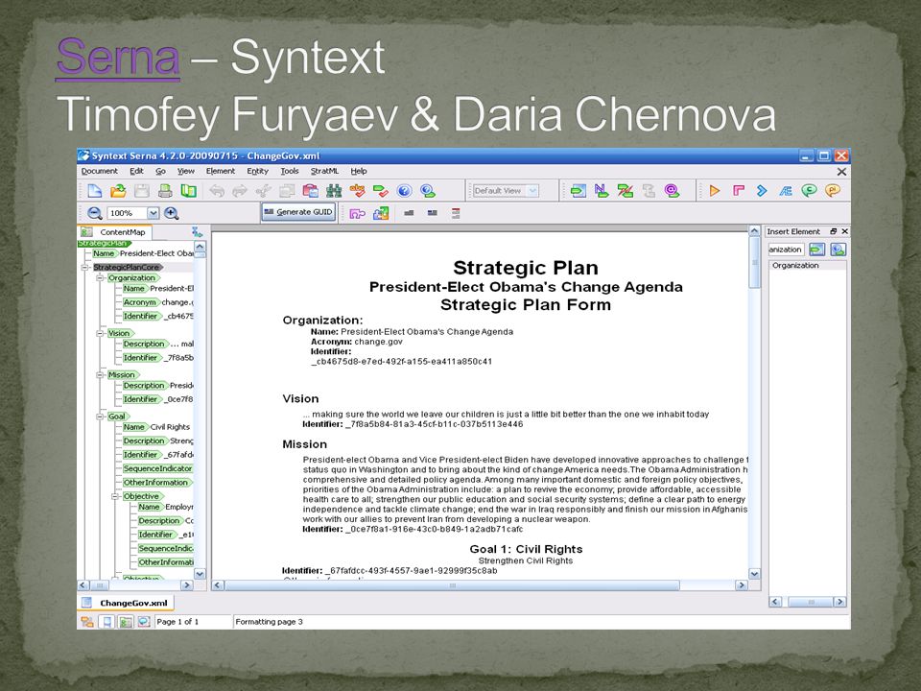Click the document vertical scrollbar down arrow
The height and width of the screenshot is (691, 921).
tap(755, 574)
